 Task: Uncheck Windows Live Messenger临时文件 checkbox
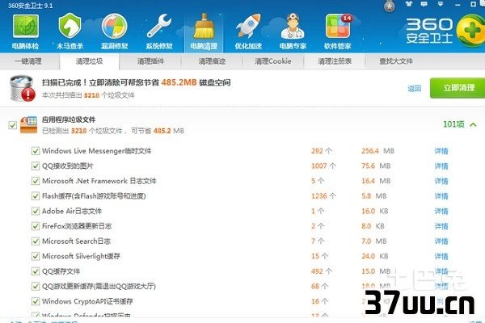click(36, 151)
